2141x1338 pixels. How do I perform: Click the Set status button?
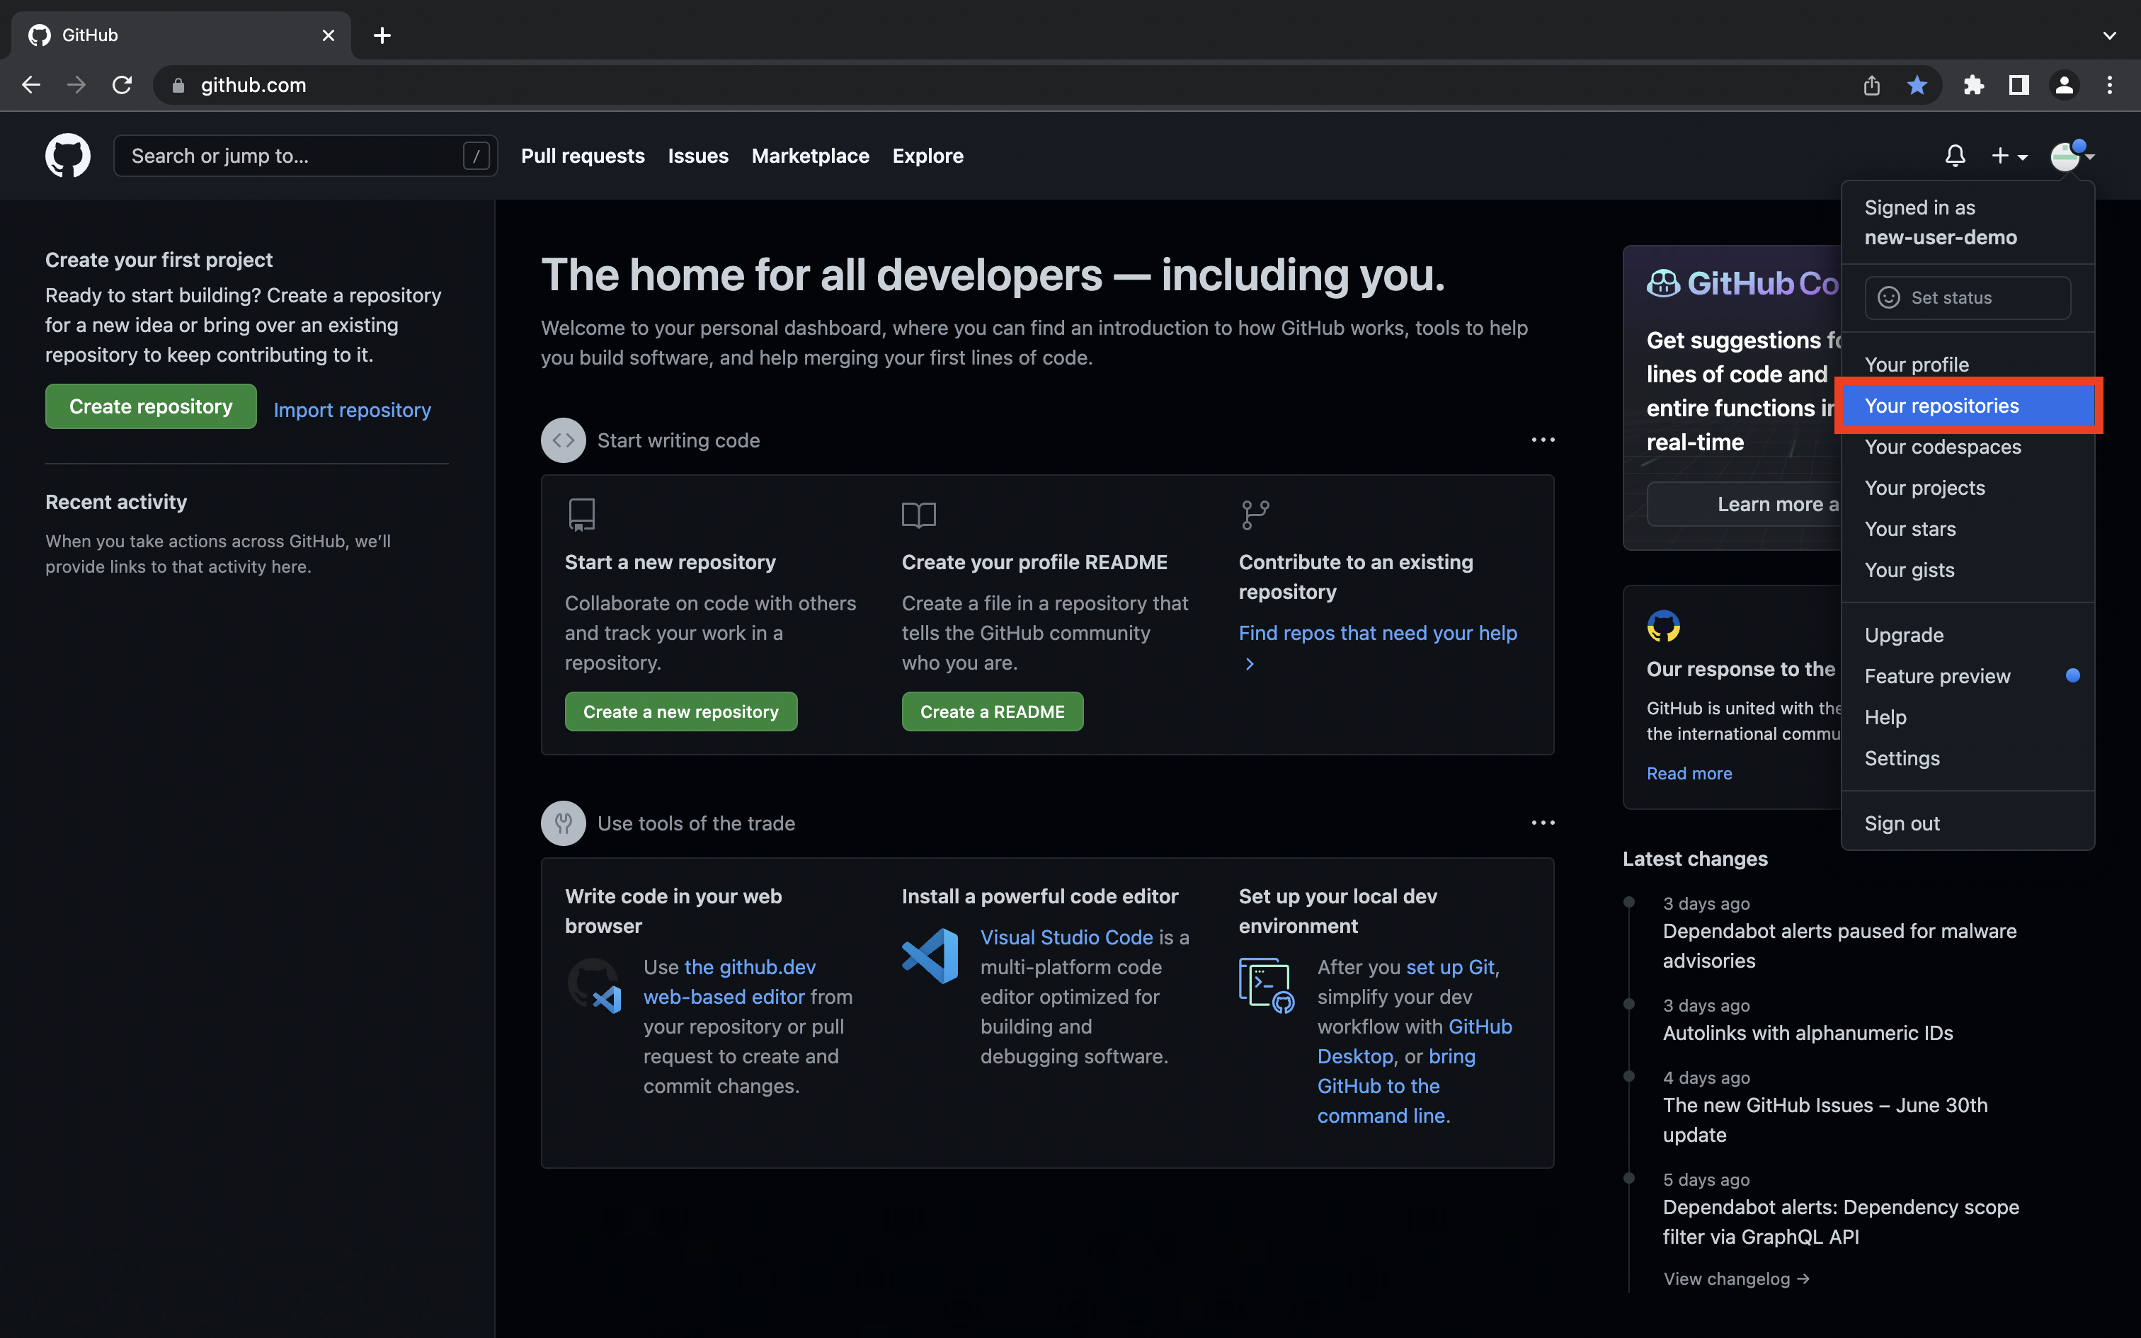[1968, 297]
